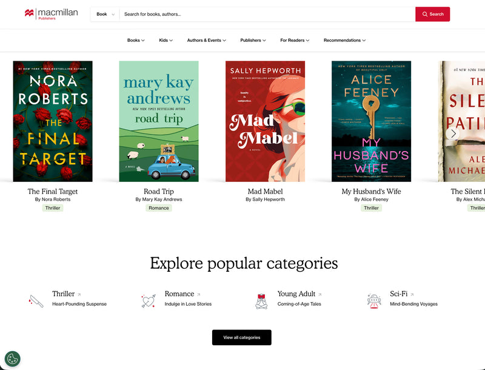
Task: Expand the Kids menu
Action: [166, 40]
